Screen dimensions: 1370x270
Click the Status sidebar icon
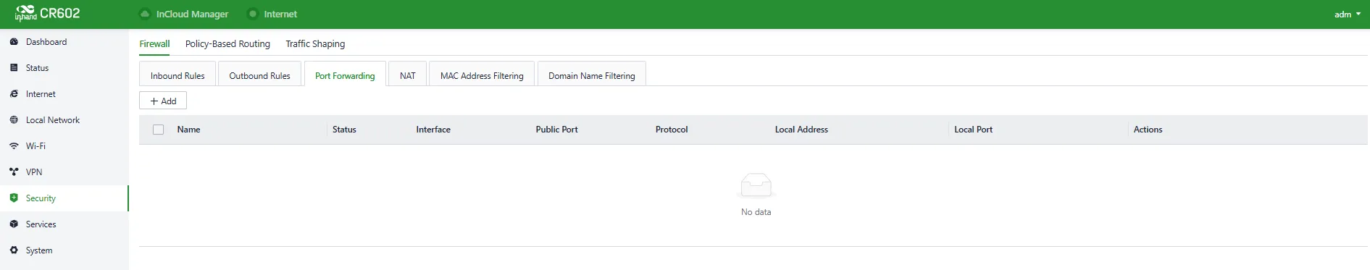pos(14,68)
